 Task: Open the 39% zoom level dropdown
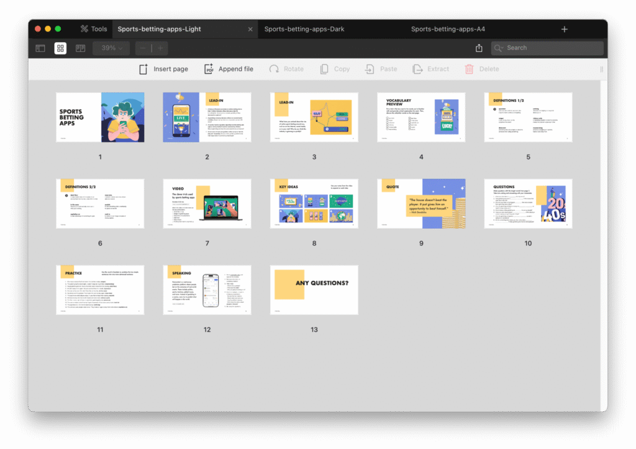click(x=111, y=48)
